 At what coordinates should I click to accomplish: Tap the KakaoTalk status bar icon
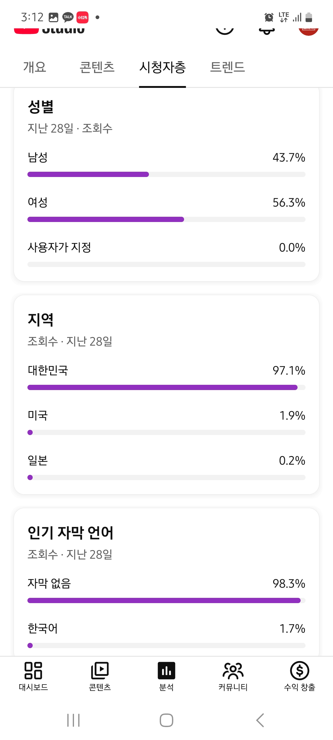(68, 17)
